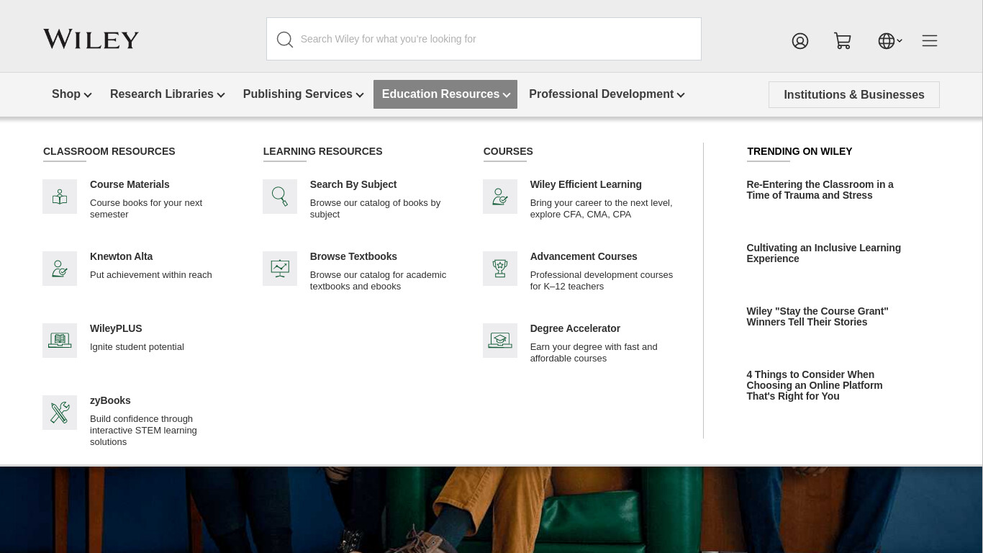Viewport: 983px width, 553px height.
Task: Open the Knewton Alta link
Action: pos(121,256)
